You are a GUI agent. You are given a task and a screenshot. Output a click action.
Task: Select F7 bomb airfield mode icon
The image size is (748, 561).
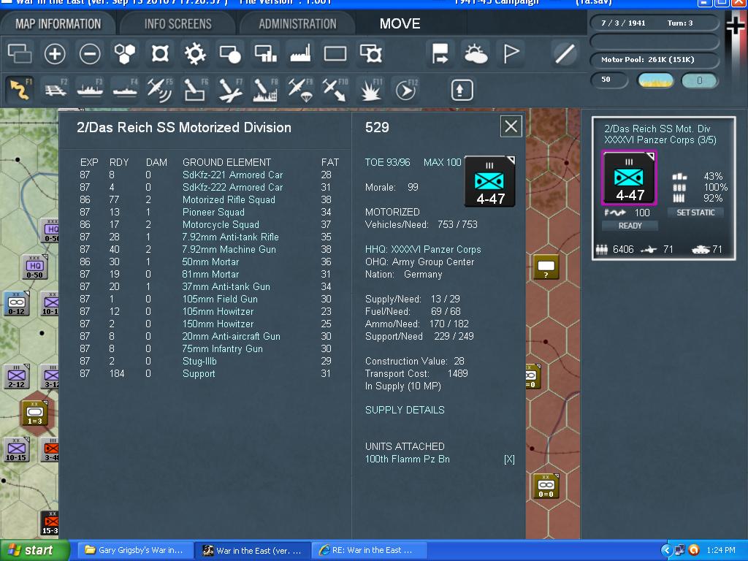click(230, 90)
